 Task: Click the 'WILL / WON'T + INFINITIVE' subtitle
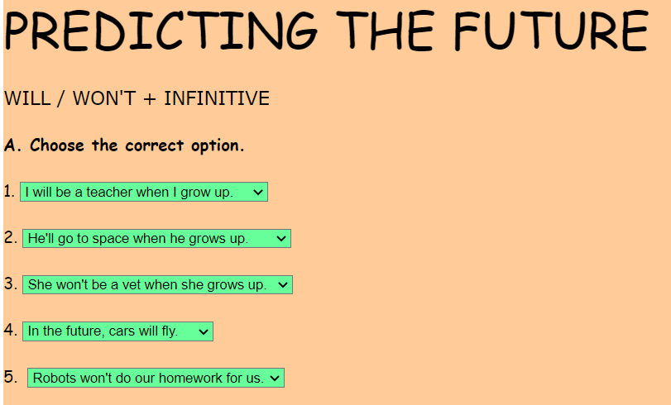[137, 98]
